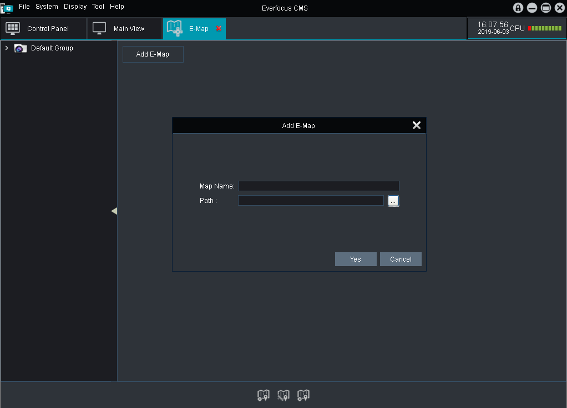The image size is (567, 408).
Task: Confirm the dialog with Yes
Action: coord(355,259)
